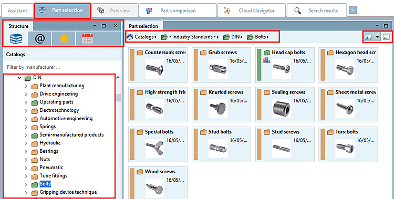Switch to the Assistant tab

pos(17,11)
